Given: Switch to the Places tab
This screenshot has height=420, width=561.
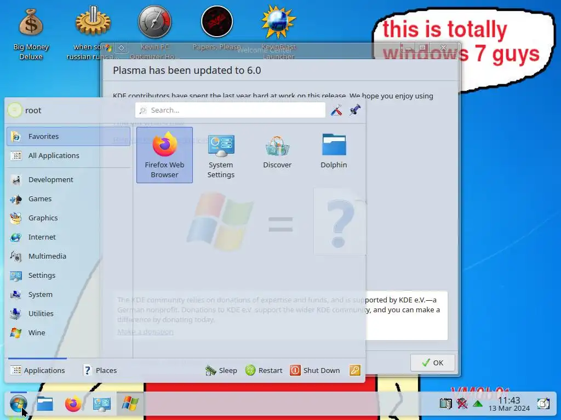Looking at the screenshot, I should [x=100, y=370].
